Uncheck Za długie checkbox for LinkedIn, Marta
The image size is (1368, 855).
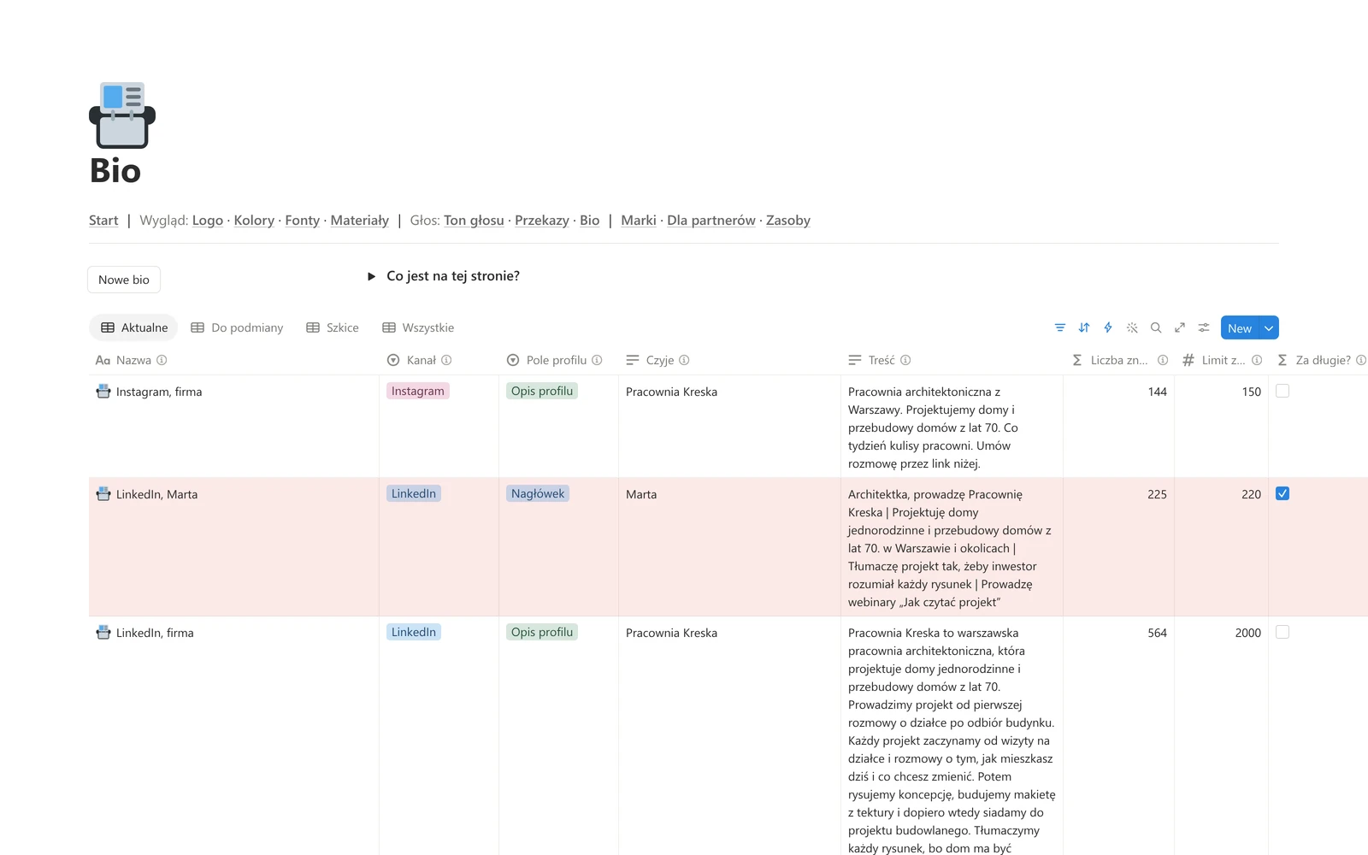click(x=1282, y=493)
